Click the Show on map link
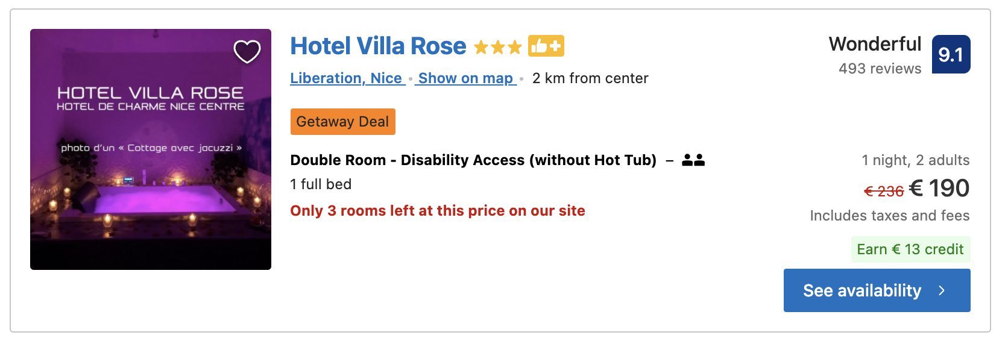This screenshot has width=1008, height=341. [465, 78]
